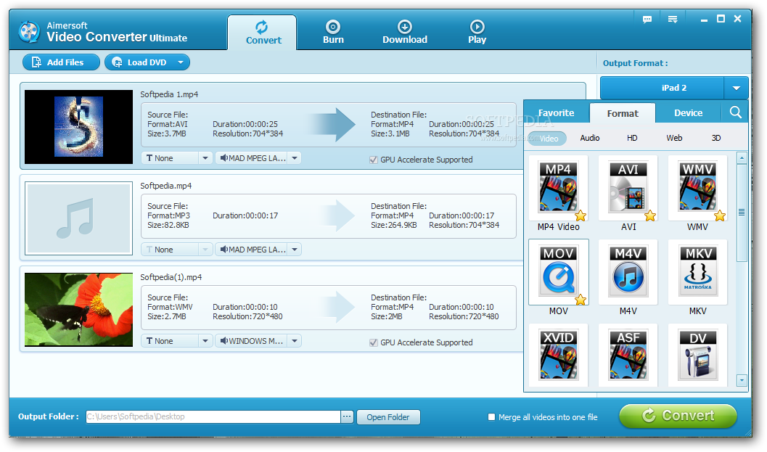Open the feedback chat bubble icon

coord(647,19)
